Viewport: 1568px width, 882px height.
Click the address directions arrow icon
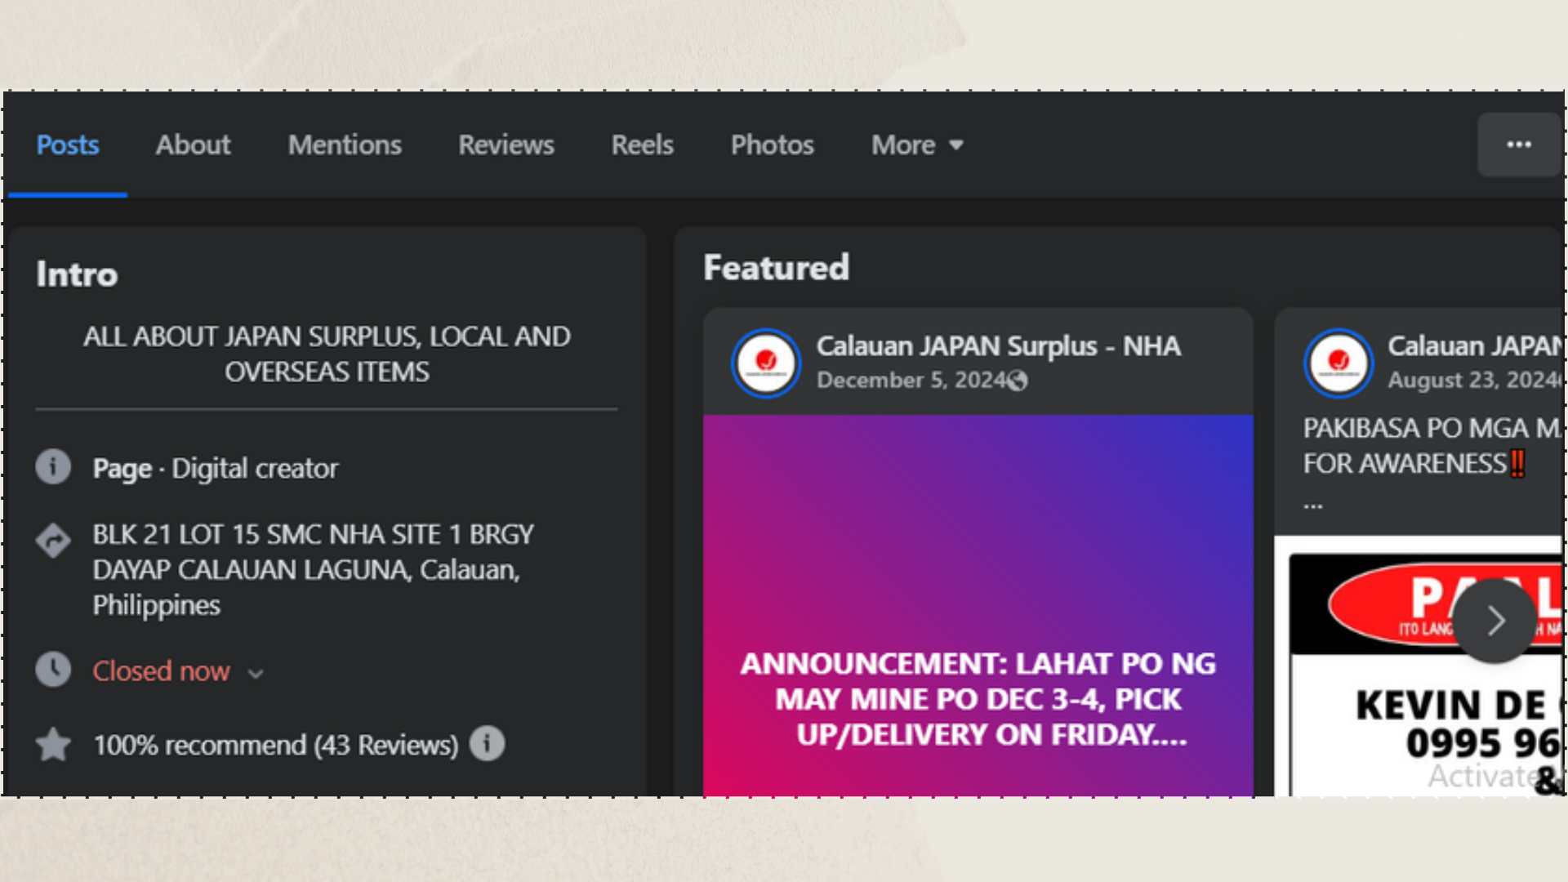pos(53,540)
